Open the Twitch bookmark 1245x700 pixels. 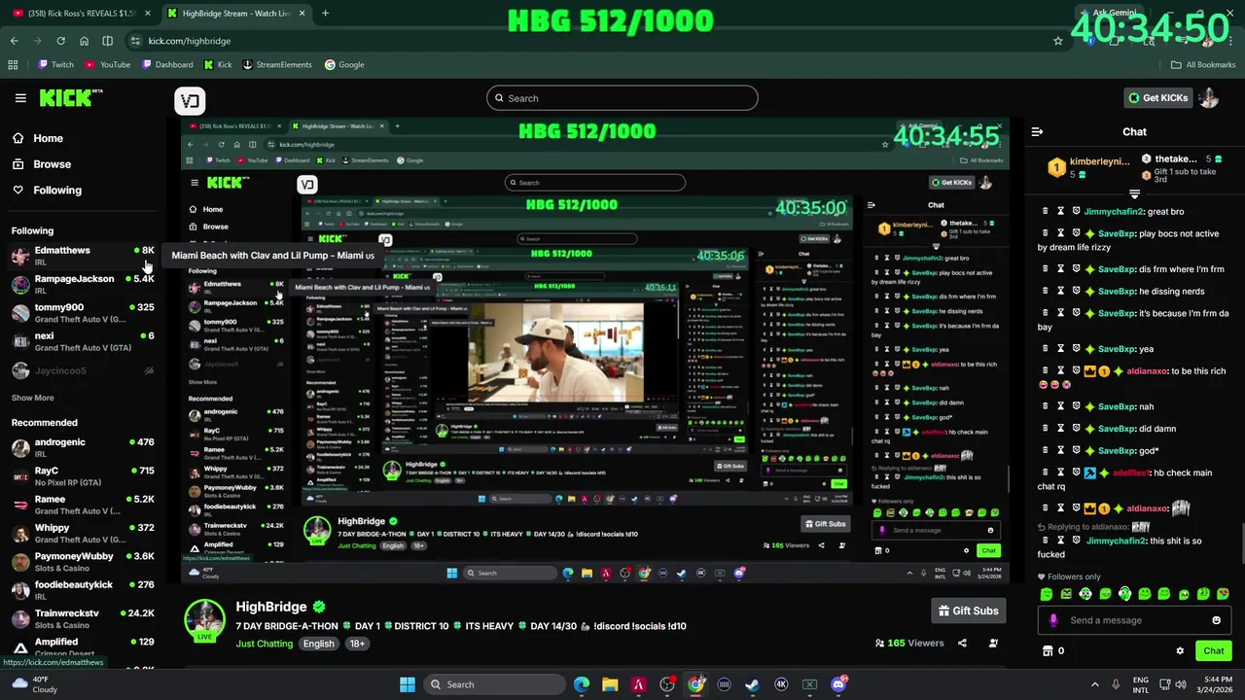[55, 65]
